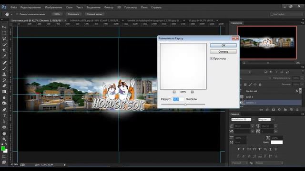Toggle Faux Italic text style
305x171 pixels.
pyautogui.click(x=244, y=149)
